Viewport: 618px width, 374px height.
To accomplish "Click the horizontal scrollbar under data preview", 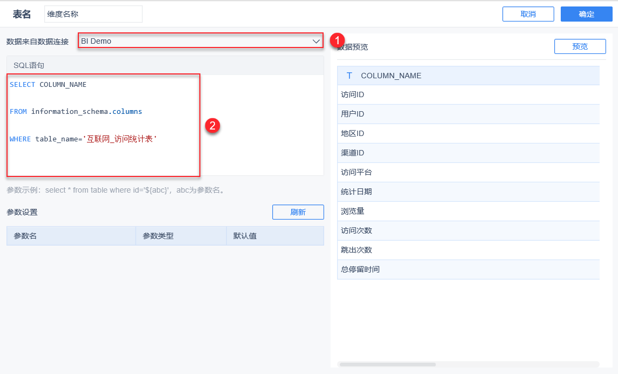I will tap(388, 364).
